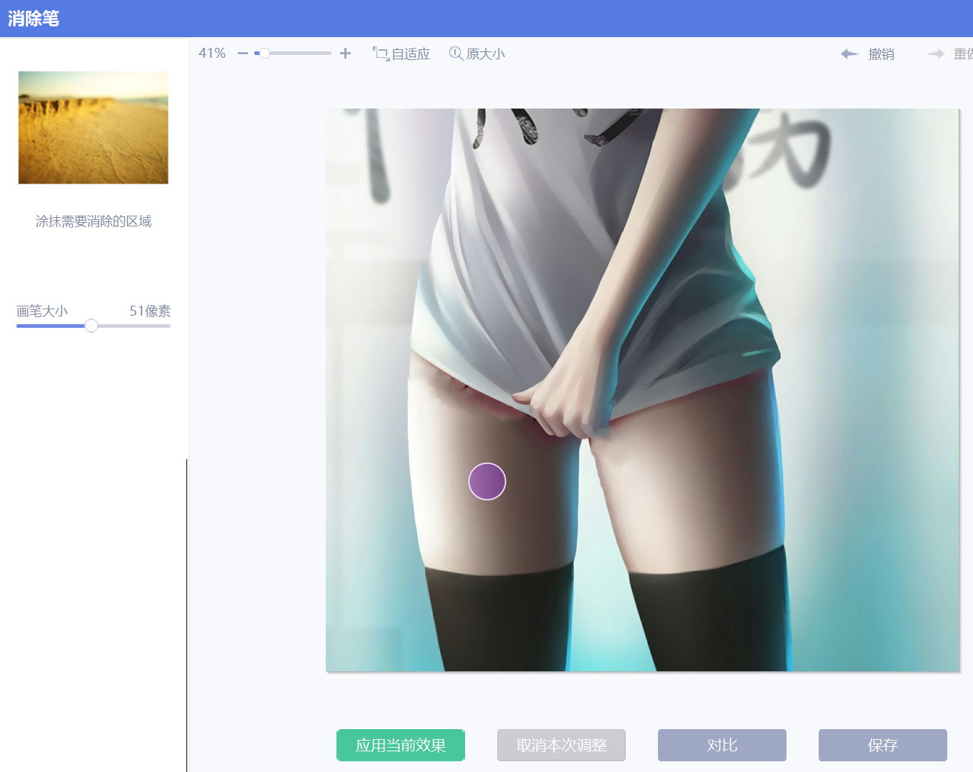Apply effect with 应用当前效果 button
973x772 pixels.
pos(401,745)
